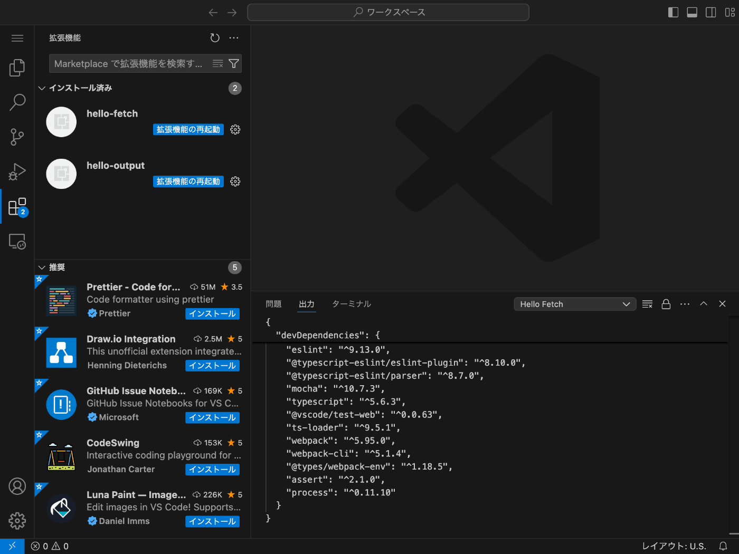Image resolution: width=739 pixels, height=554 pixels.
Task: Filter extensions with funnel icon
Action: click(x=234, y=64)
